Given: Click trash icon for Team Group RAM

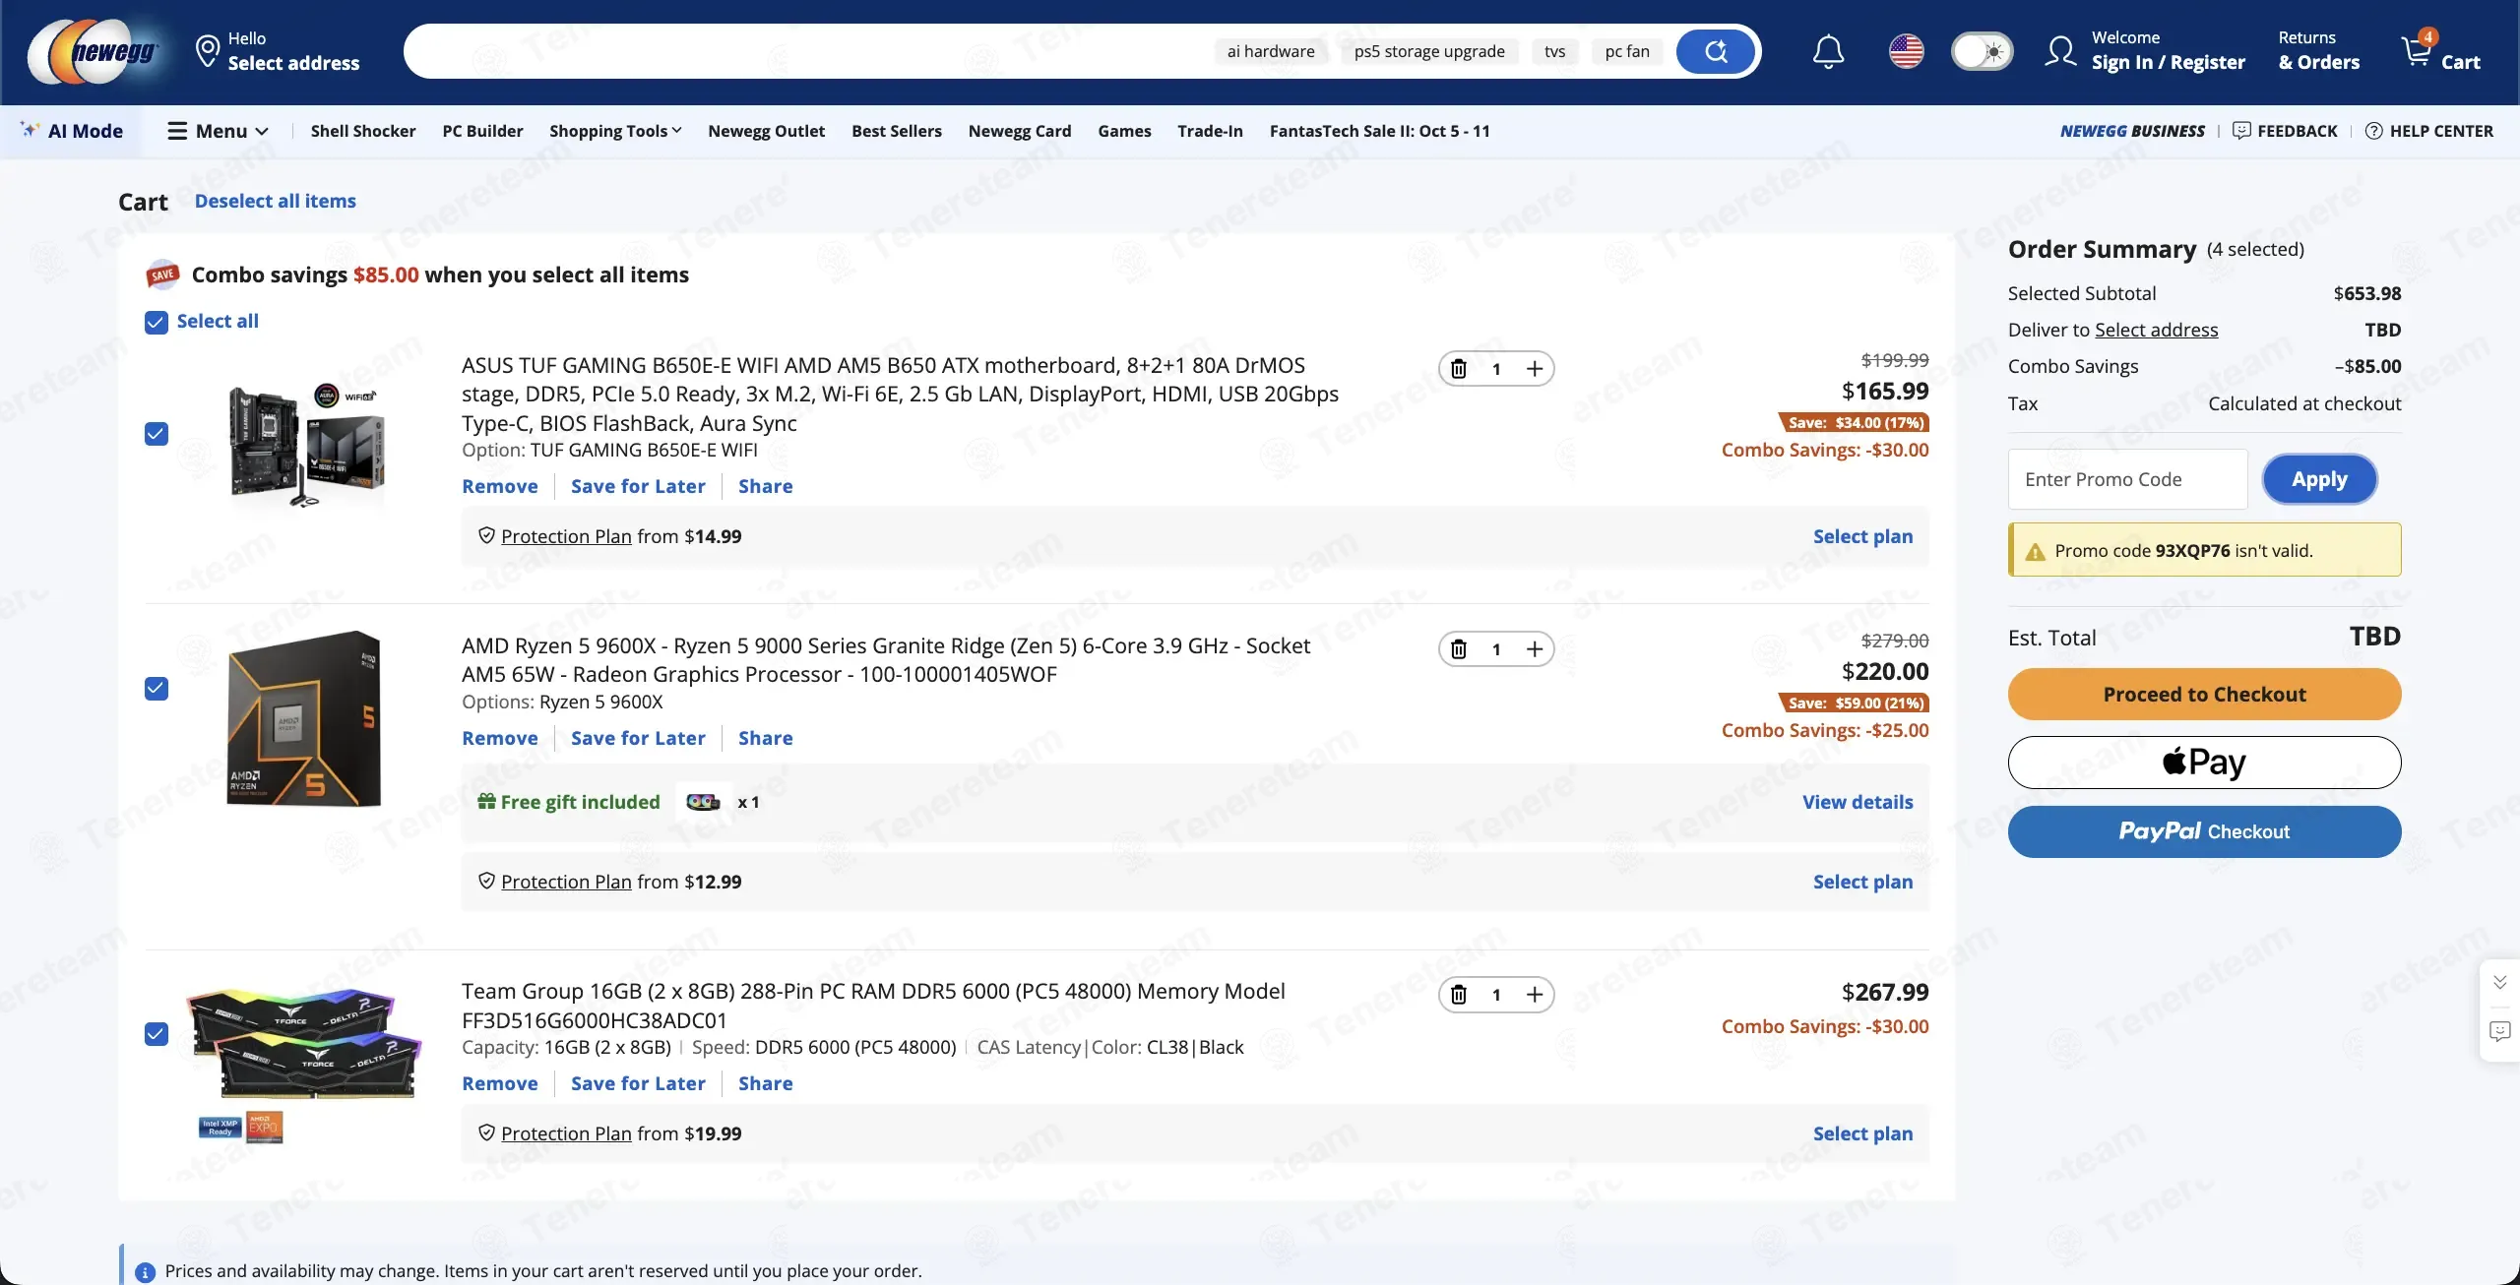Looking at the screenshot, I should (1459, 995).
